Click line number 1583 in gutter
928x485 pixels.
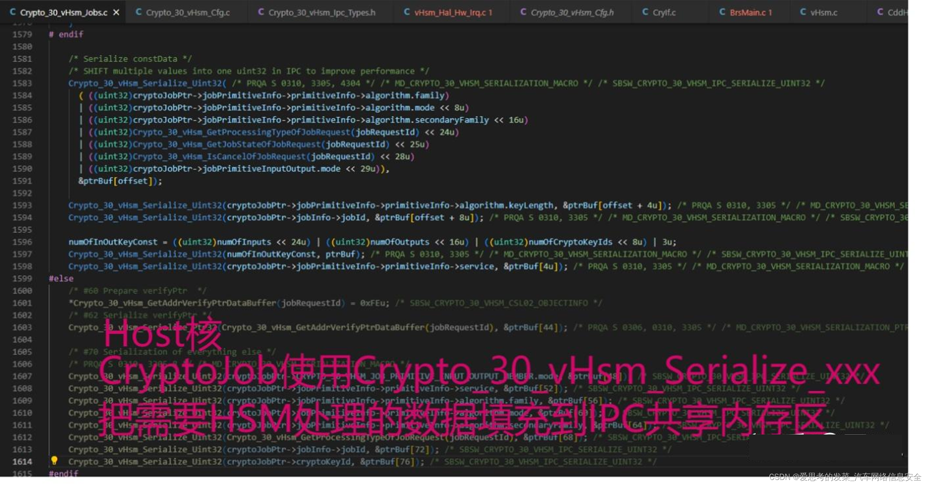[x=22, y=83]
